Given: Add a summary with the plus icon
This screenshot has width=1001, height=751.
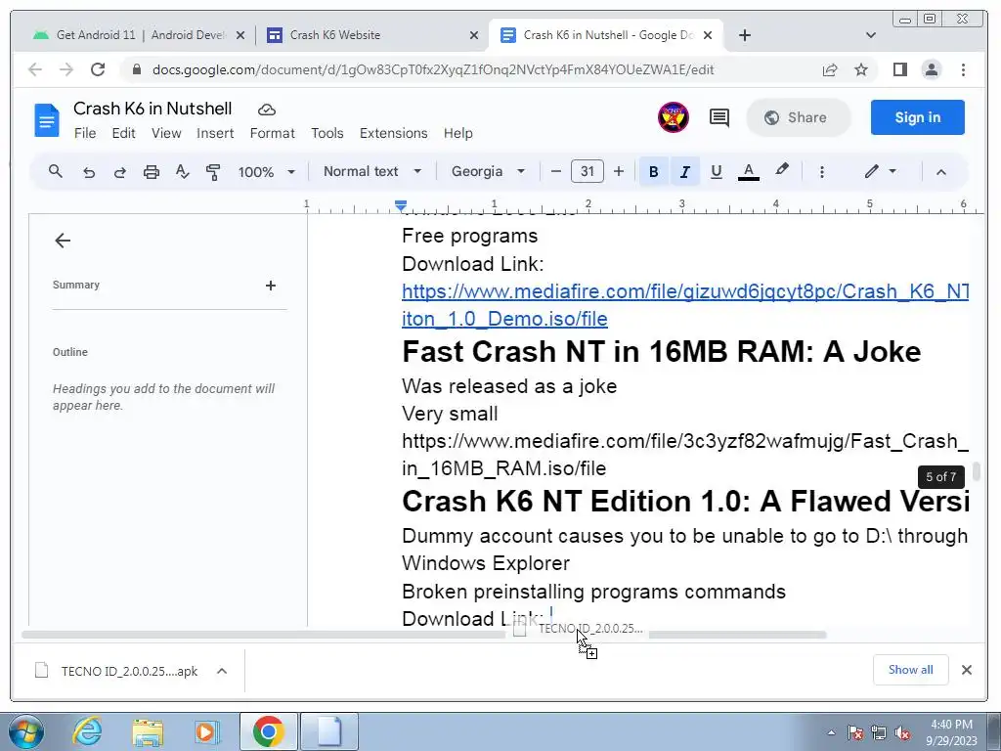Looking at the screenshot, I should [271, 286].
